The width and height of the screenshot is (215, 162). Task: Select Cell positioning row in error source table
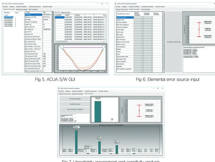pos(125,47)
